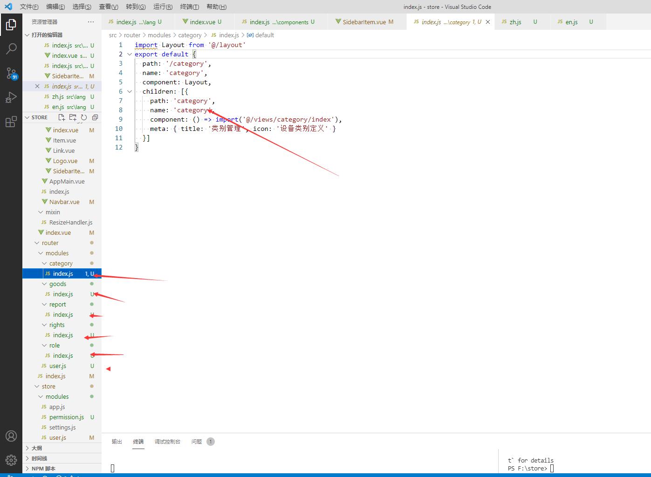Image resolution: width=651 pixels, height=477 pixels.
Task: Close index.js in open editors list
Action: point(37,86)
